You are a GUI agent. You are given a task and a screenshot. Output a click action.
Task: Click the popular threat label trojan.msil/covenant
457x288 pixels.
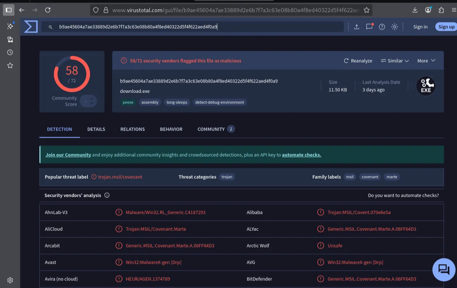[x=120, y=177]
